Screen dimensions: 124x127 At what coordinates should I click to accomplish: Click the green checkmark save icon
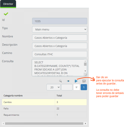pos(6,14)
